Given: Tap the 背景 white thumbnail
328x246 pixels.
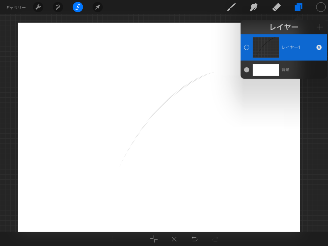Looking at the screenshot, I should tap(266, 70).
